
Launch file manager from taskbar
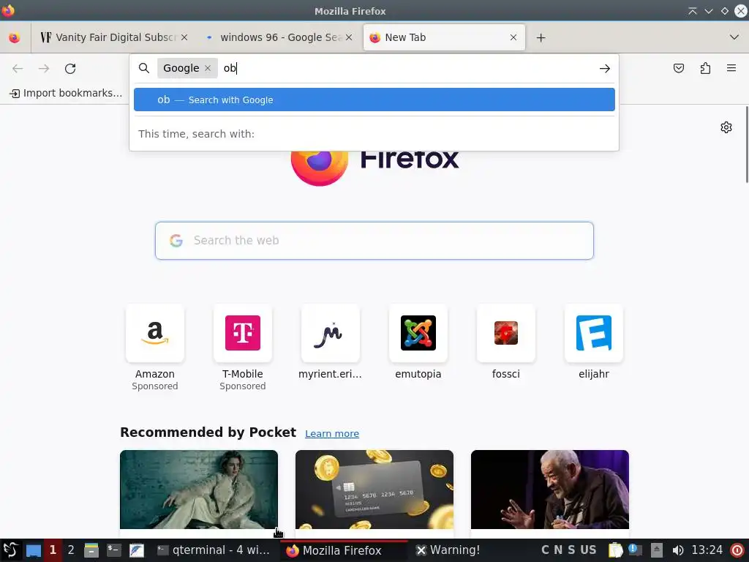coord(91,550)
